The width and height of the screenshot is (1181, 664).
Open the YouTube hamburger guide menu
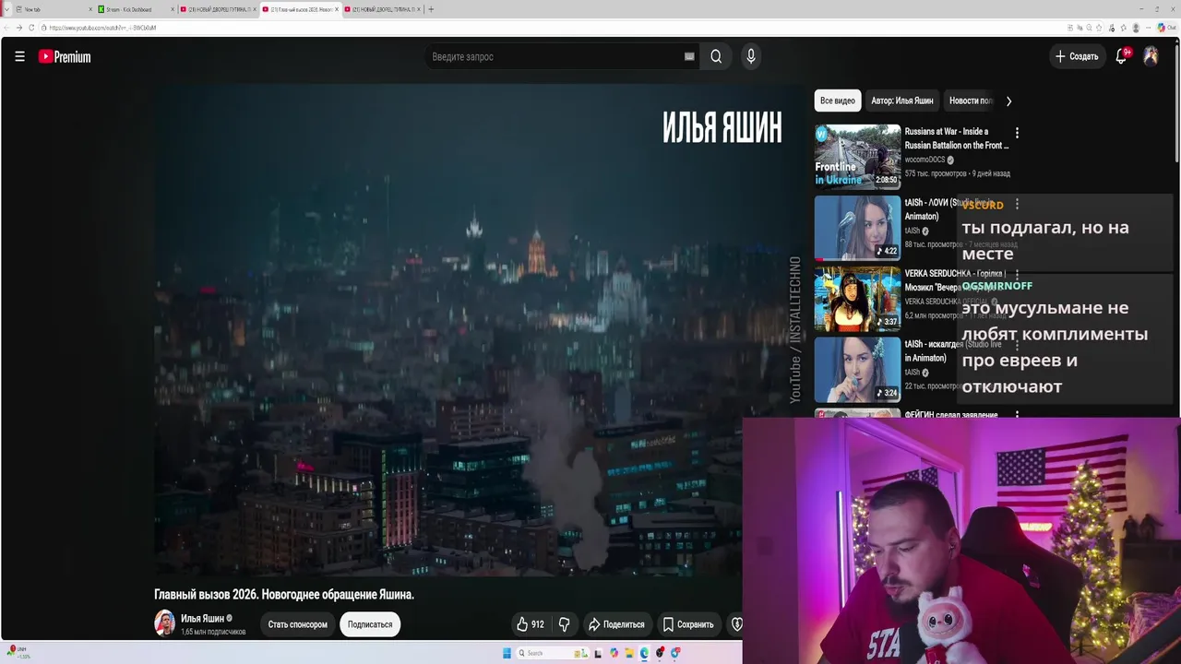coord(19,56)
